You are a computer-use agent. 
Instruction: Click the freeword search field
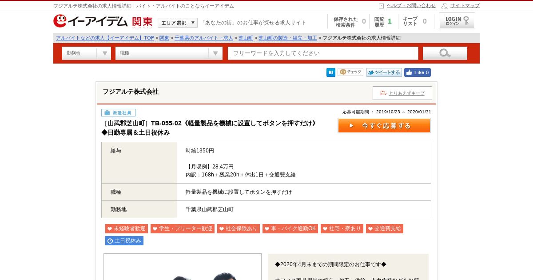coord(323,53)
